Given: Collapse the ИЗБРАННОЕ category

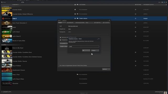Looking at the screenshot, I should 5,7.
